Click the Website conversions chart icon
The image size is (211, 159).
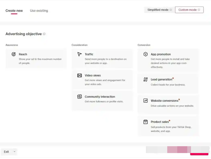(x=145, y=101)
